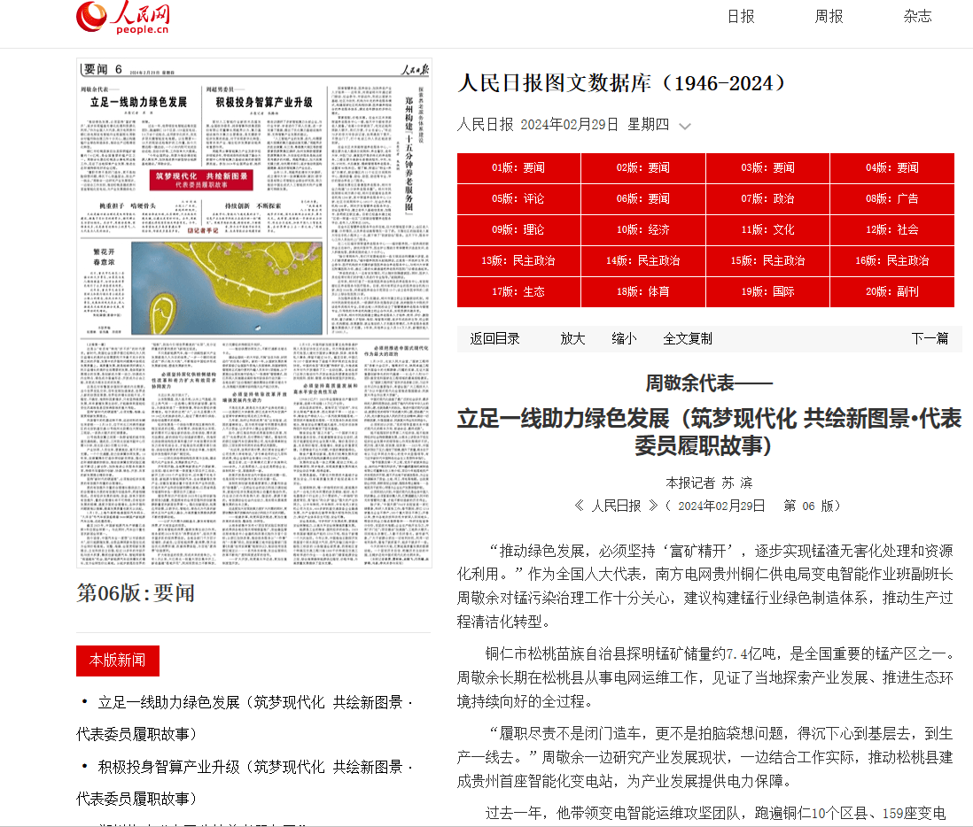Open 立足一线助力绿色发展 link in news list

[x=245, y=718]
